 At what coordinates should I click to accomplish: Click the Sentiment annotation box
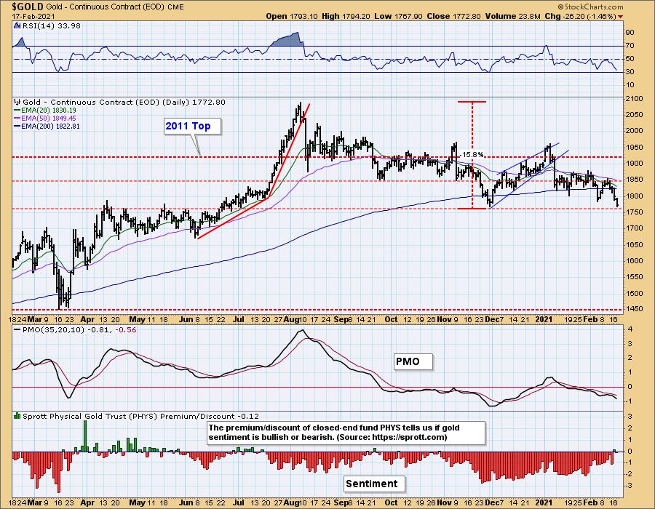click(x=374, y=484)
